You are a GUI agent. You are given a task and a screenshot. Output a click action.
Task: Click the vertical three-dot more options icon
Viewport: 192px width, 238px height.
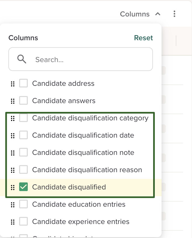pyautogui.click(x=175, y=14)
